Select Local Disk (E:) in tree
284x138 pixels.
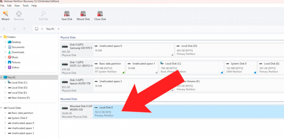coord(19,93)
